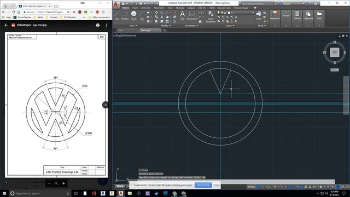Reload the Chrome page

click(14, 12)
